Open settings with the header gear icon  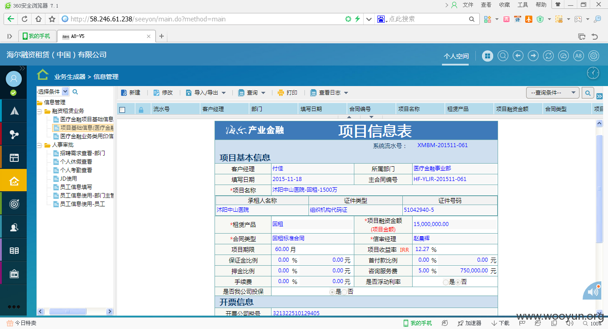click(x=594, y=56)
